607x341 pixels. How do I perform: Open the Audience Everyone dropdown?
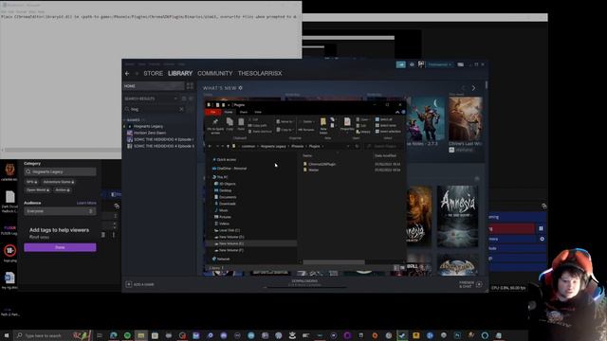(60, 211)
